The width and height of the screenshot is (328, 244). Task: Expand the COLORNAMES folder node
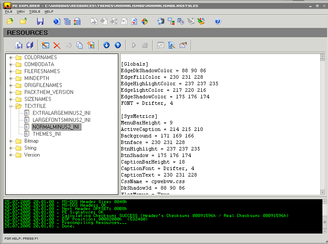click(x=10, y=57)
